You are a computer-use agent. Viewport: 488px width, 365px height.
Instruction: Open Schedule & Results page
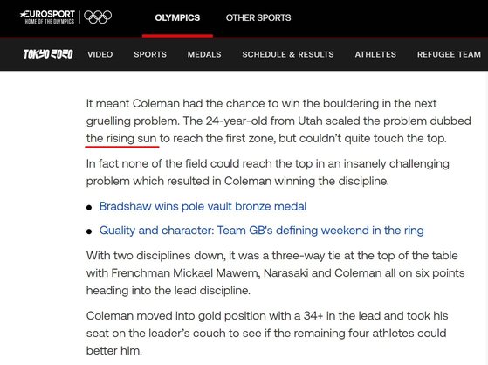click(288, 54)
